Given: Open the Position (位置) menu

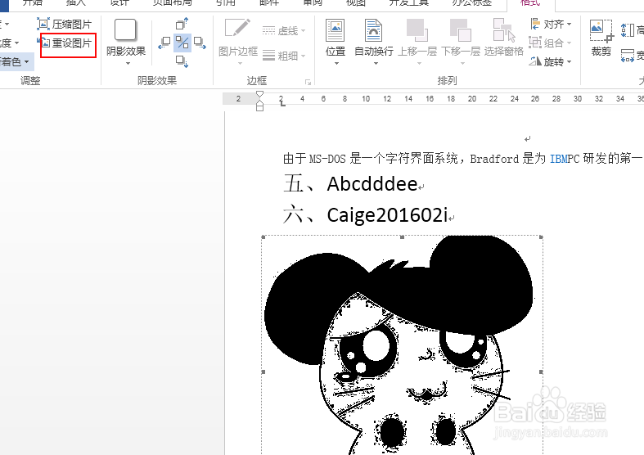Looking at the screenshot, I should pyautogui.click(x=336, y=42).
